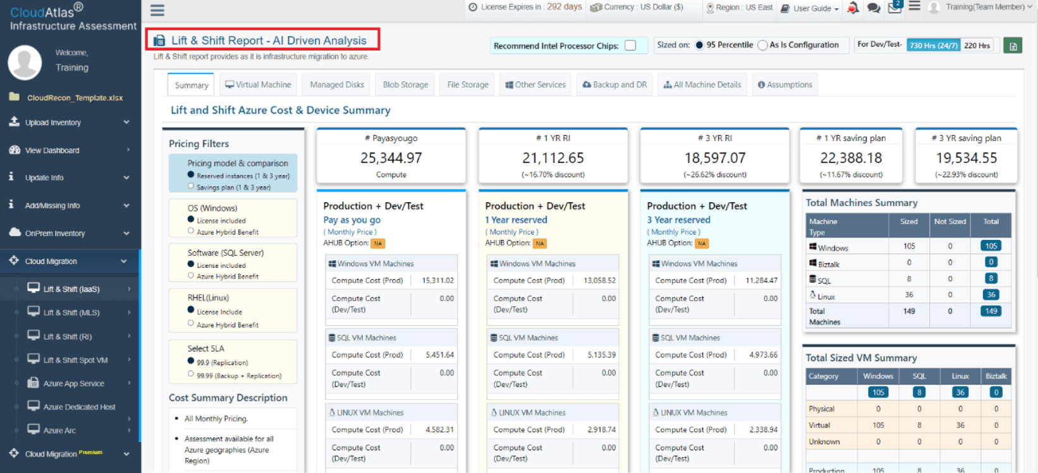This screenshot has width=1038, height=473.
Task: Switch to the Virtual Machine tab
Action: (259, 85)
